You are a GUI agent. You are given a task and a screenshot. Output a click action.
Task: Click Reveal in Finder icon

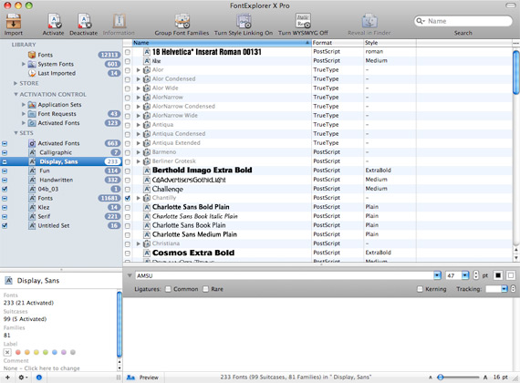pos(369,21)
